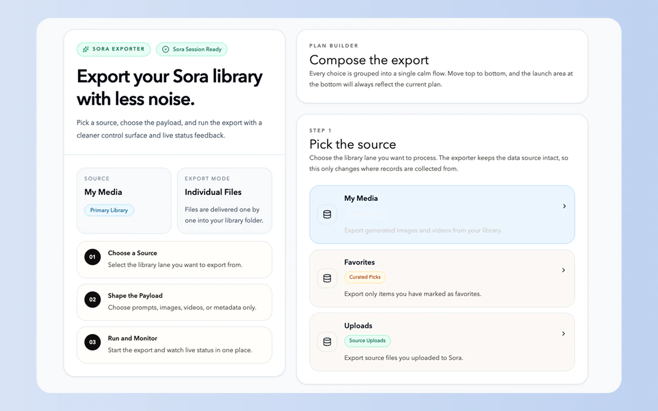Image resolution: width=658 pixels, height=411 pixels.
Task: Open the Run and Monitor step card
Action: pos(174,345)
